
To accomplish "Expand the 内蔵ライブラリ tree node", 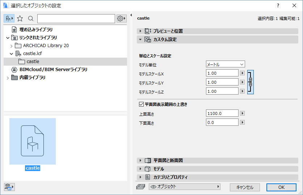I will (8, 78).
